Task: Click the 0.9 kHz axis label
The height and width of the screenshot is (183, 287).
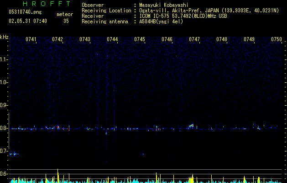Action: tap(4, 105)
